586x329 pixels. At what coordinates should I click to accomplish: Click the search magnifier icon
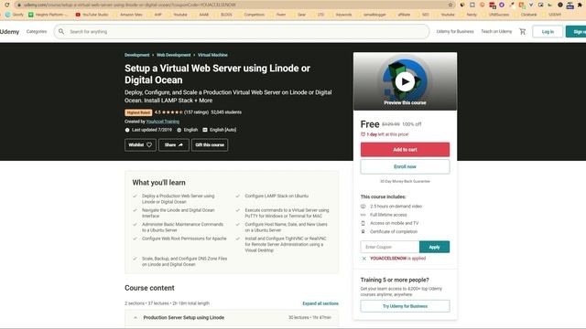tap(61, 31)
